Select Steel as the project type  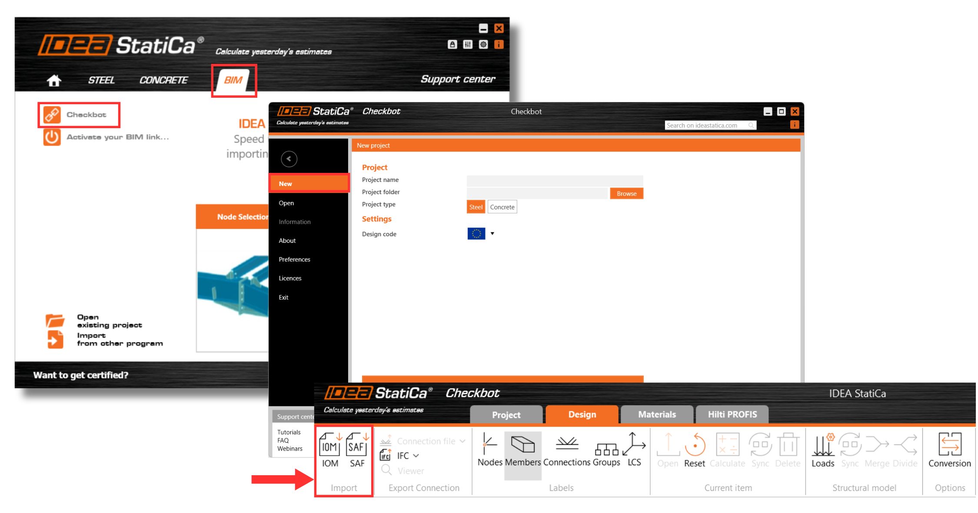(476, 207)
